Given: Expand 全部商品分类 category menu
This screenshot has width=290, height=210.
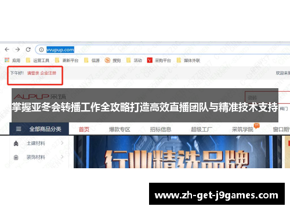Looking at the screenshot, I should pyautogui.click(x=39, y=129).
